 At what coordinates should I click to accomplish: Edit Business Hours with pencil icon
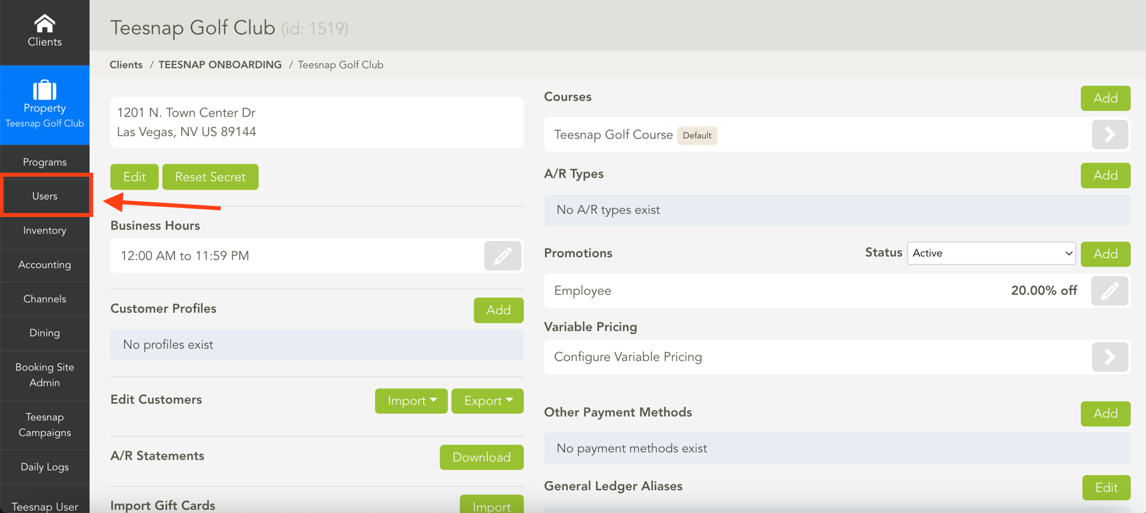pyautogui.click(x=502, y=256)
